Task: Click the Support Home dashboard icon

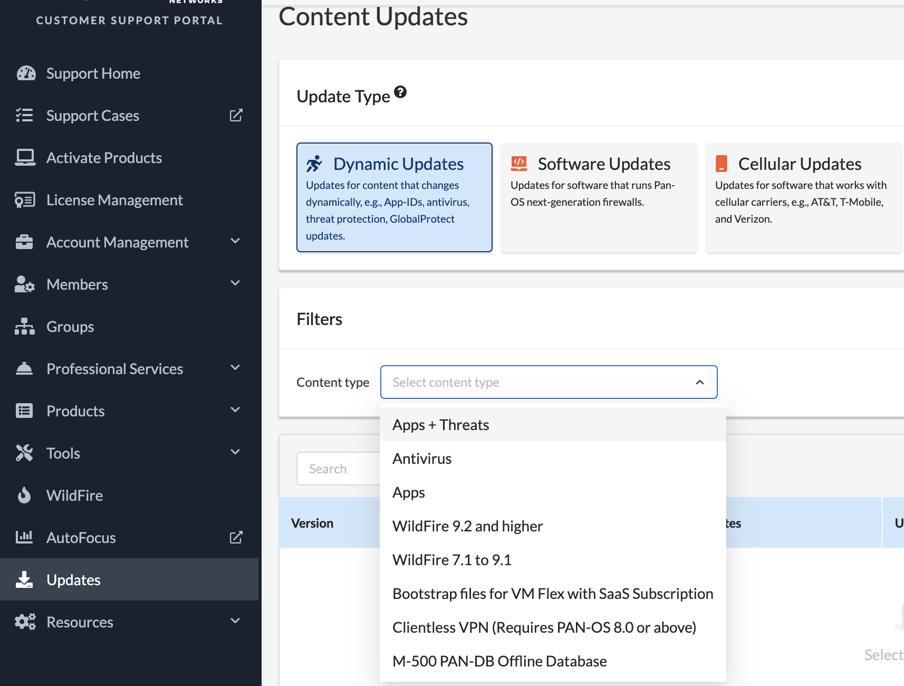Action: point(26,73)
